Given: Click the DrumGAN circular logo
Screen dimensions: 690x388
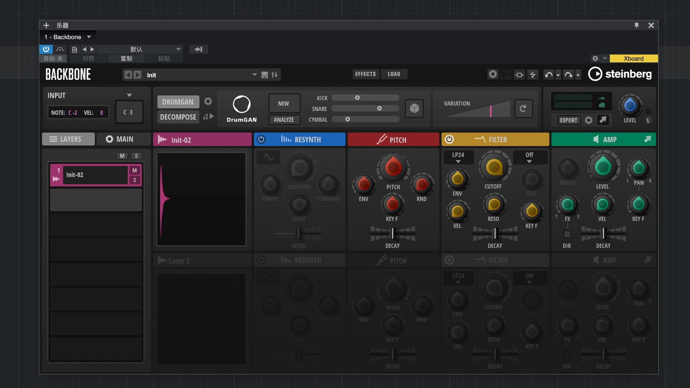Looking at the screenshot, I should 241,105.
